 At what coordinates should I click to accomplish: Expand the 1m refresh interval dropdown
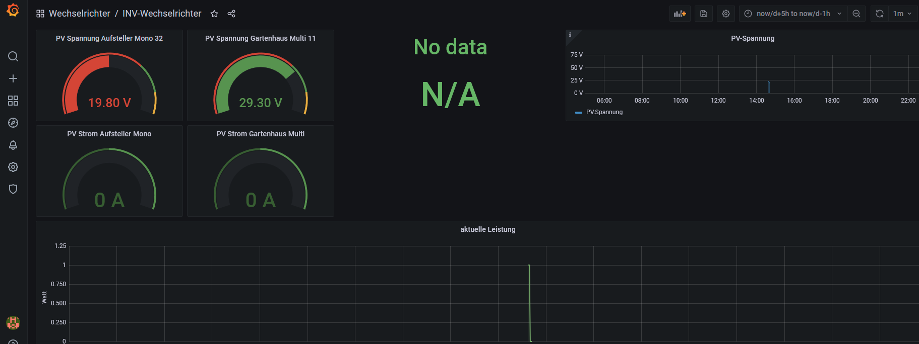tap(903, 14)
